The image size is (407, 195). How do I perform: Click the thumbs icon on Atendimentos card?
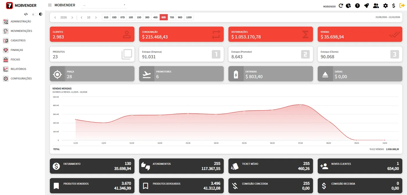(x=145, y=166)
